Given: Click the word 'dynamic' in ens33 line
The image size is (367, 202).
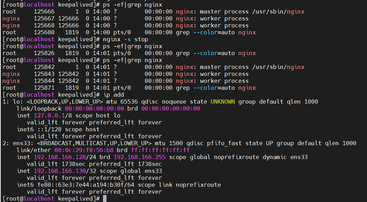Looking at the screenshot, I should (x=274, y=157).
